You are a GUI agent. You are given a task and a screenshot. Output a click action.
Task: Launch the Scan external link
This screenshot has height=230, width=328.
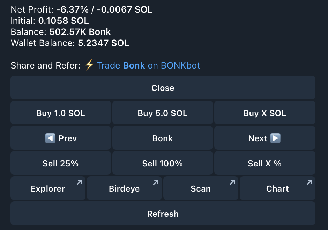click(x=201, y=189)
